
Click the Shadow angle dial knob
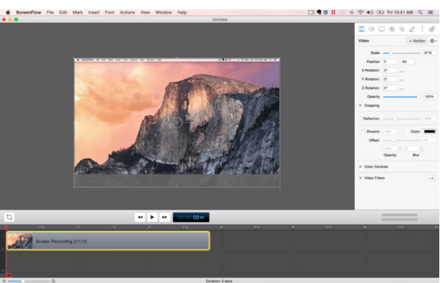click(x=402, y=132)
